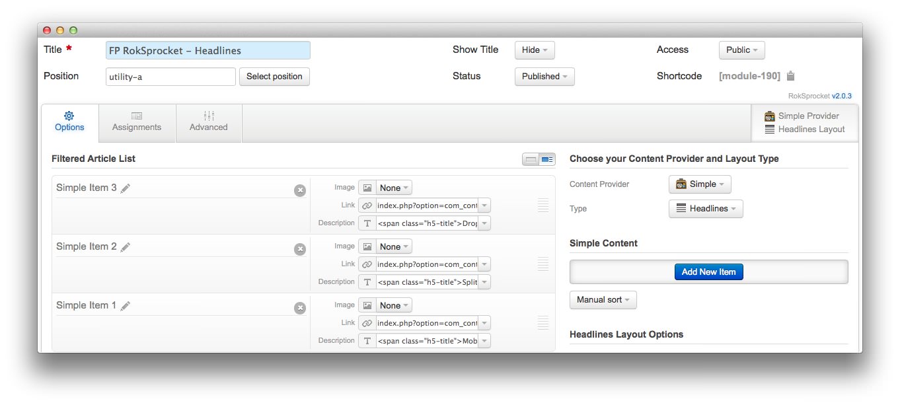
Task: Click image picker icon for Simple Item 1
Action: pos(367,305)
